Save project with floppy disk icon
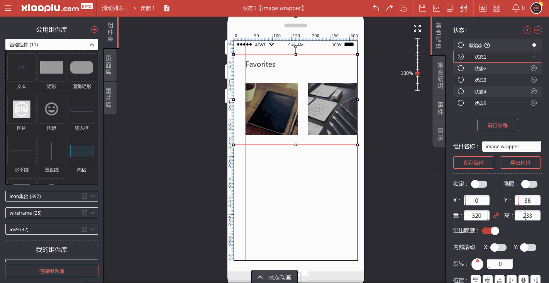549x283 pixels. coord(423,8)
